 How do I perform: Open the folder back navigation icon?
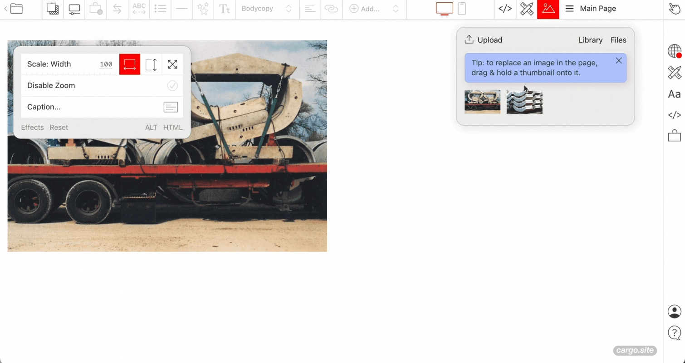point(13,9)
